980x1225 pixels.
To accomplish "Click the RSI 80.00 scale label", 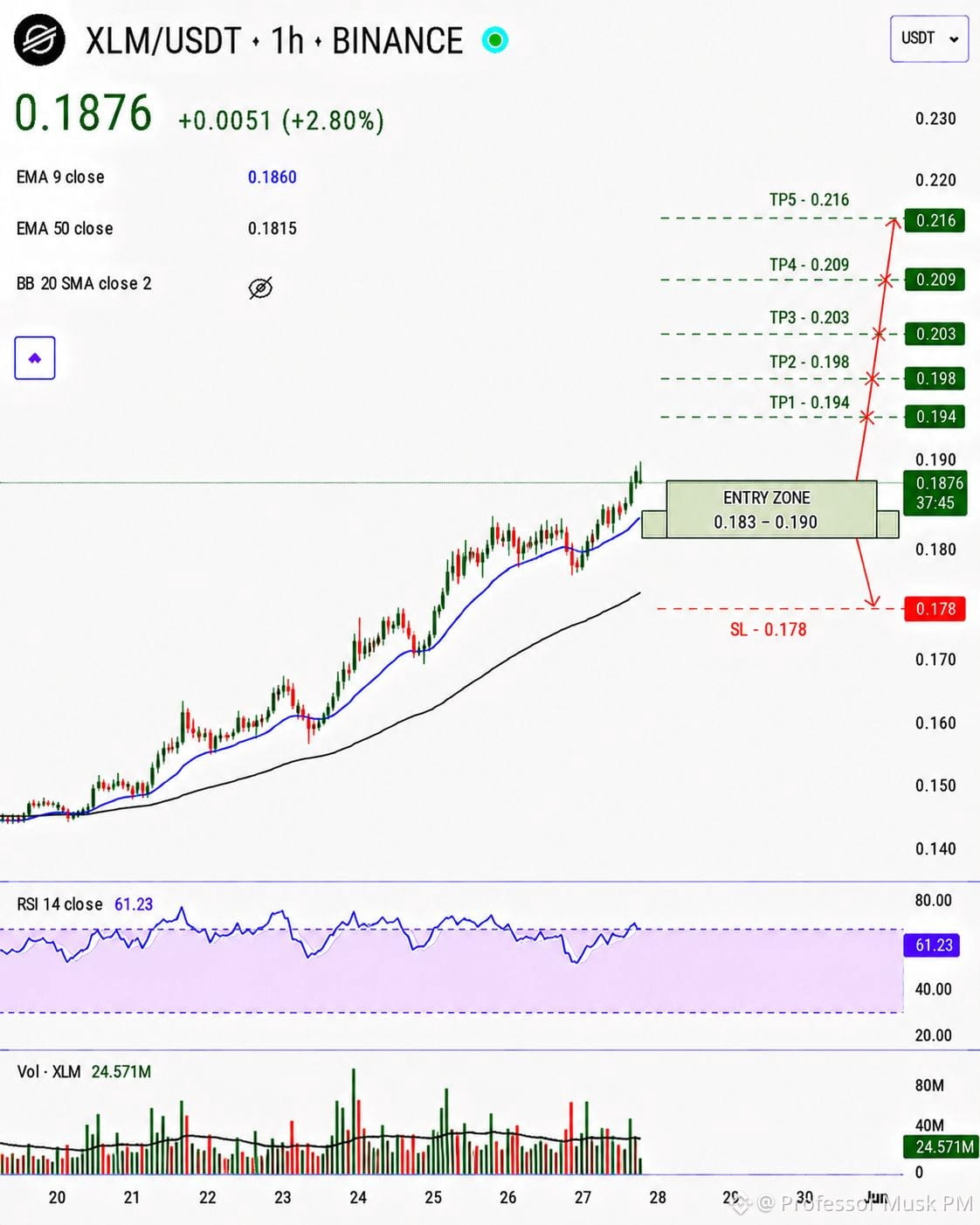I will tap(933, 900).
